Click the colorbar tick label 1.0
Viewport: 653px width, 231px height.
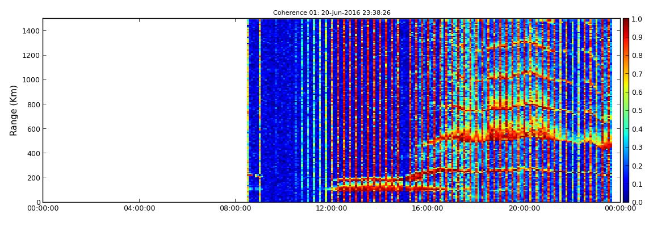tap(637, 19)
